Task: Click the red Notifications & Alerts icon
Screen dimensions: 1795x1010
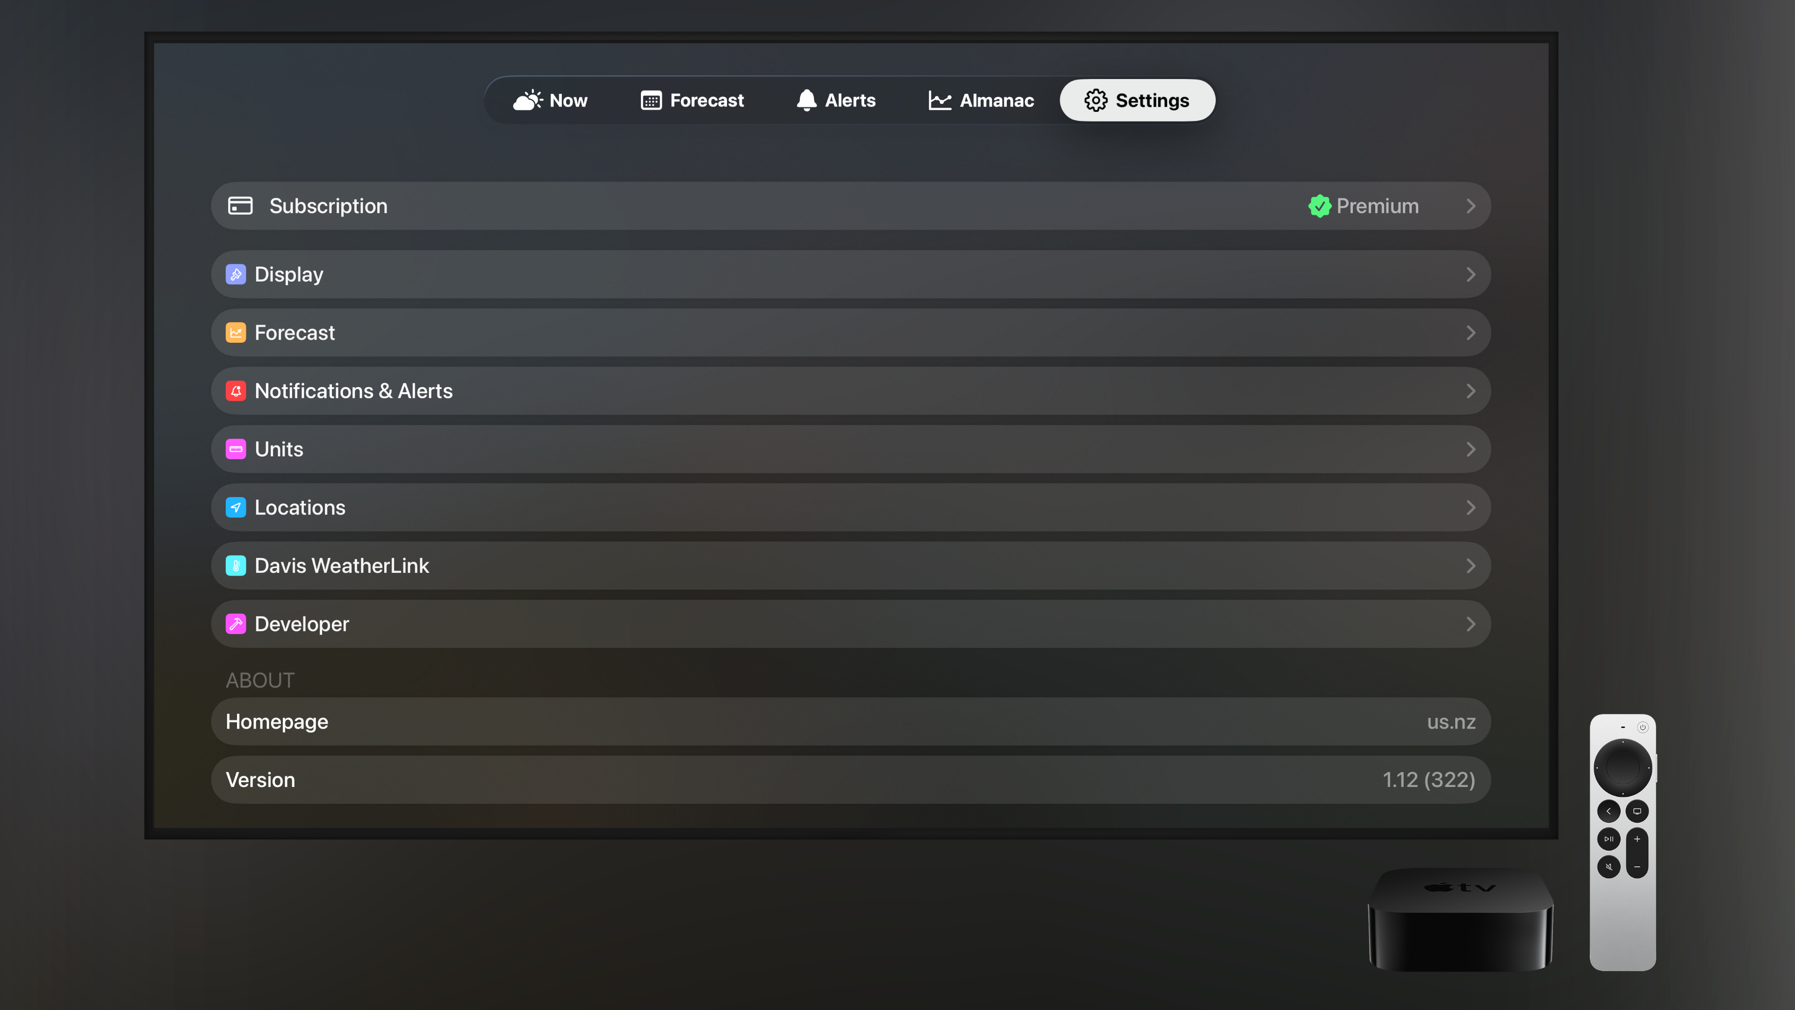Action: pos(236,391)
